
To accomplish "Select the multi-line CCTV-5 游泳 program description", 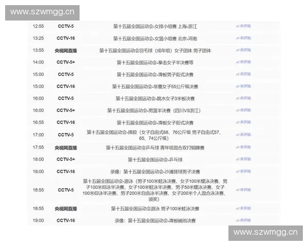I will [155, 190].
